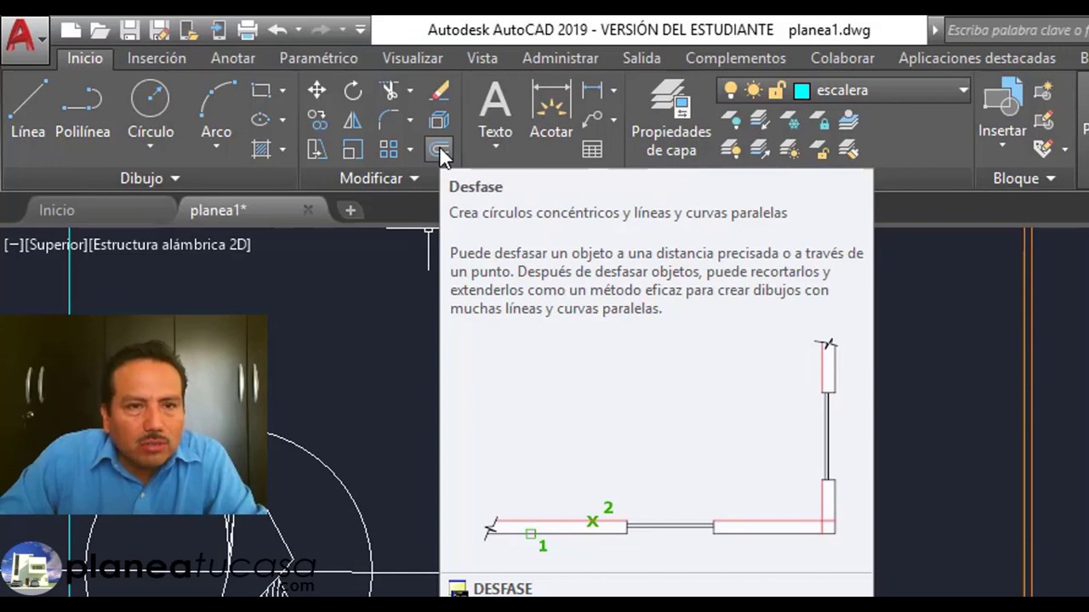Open the Paramétrico ribbon tab
Viewport: 1089px width, 612px height.
[x=318, y=58]
